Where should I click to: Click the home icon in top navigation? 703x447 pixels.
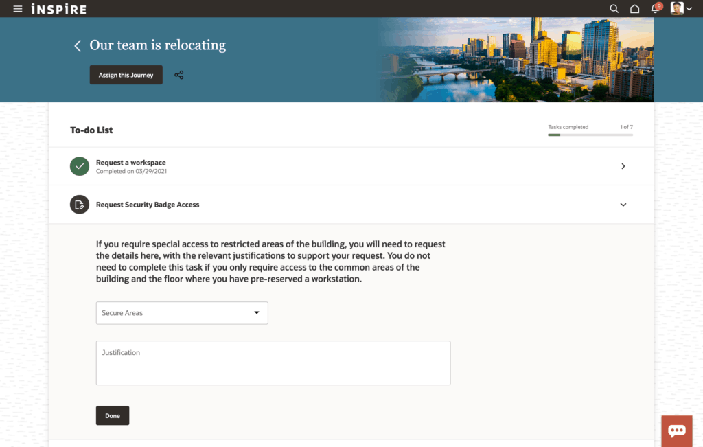tap(634, 8)
